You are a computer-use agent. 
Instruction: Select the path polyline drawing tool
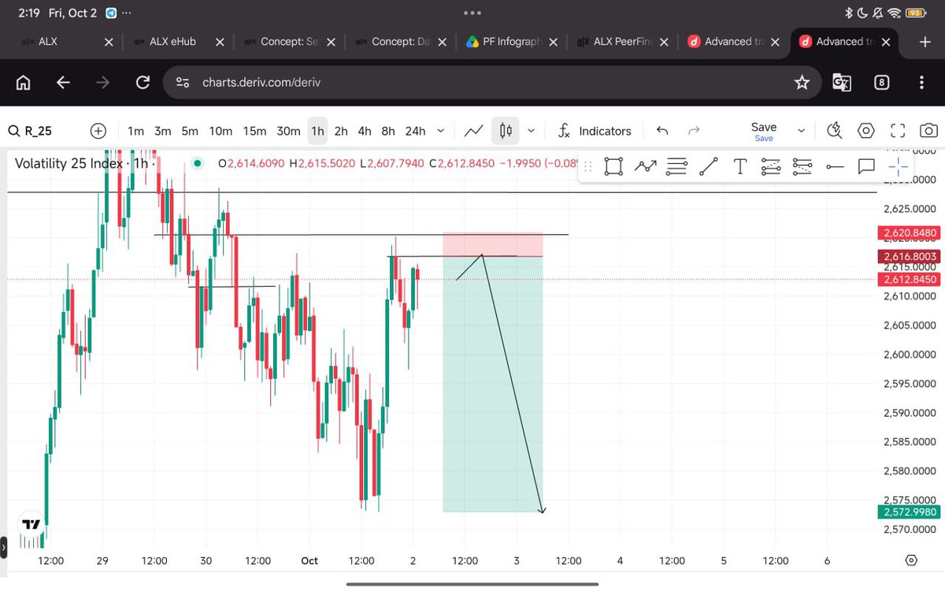pyautogui.click(x=646, y=166)
